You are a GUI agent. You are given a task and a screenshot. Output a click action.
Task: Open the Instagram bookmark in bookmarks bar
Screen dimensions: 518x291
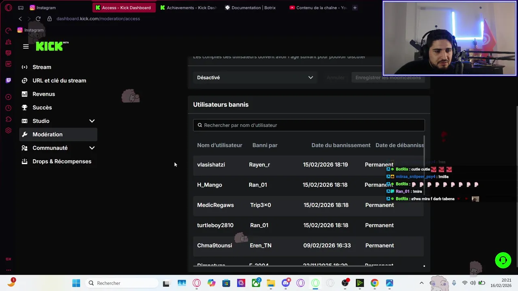(x=30, y=30)
